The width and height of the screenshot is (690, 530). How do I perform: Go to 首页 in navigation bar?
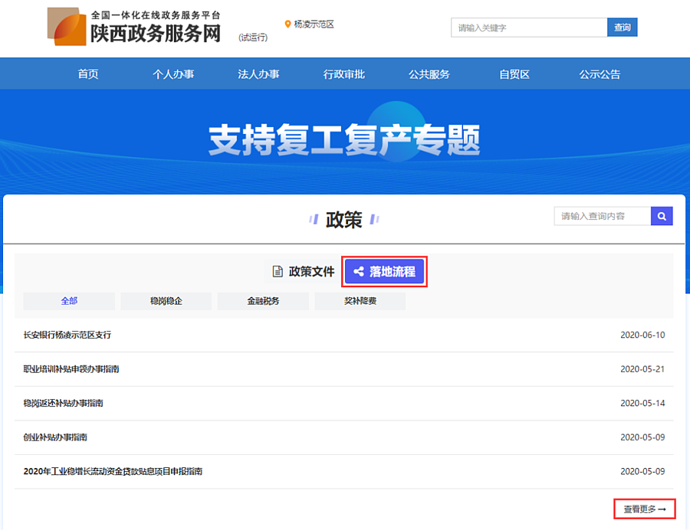88,74
